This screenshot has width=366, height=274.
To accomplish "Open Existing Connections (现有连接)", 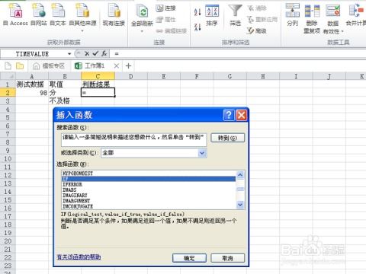I will (x=114, y=14).
